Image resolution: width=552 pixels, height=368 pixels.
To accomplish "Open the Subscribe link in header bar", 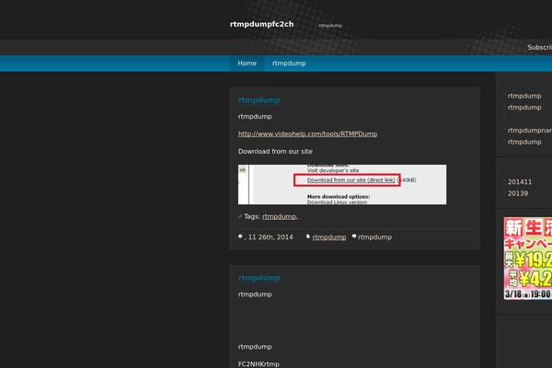I will (539, 47).
